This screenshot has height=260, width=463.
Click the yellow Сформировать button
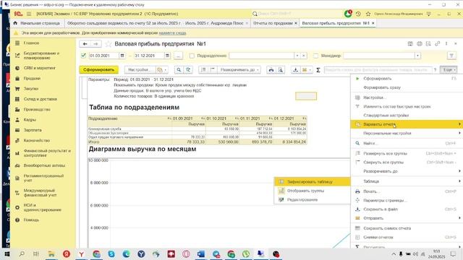(98, 70)
